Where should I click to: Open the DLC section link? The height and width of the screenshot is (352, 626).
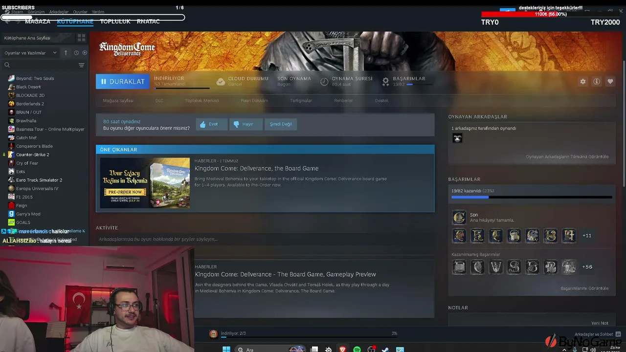pos(159,101)
